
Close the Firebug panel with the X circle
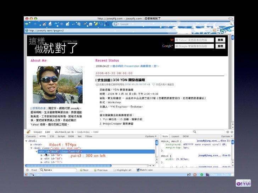click(x=232, y=132)
